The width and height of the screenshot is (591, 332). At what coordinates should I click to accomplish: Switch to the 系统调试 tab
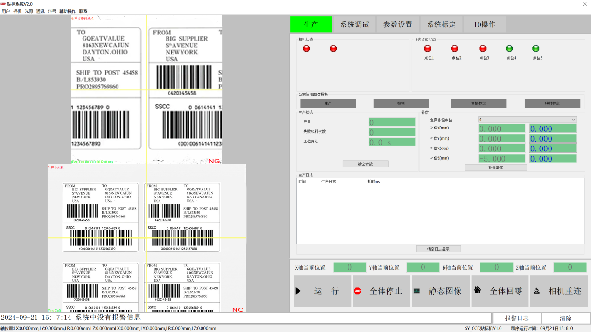(x=355, y=25)
